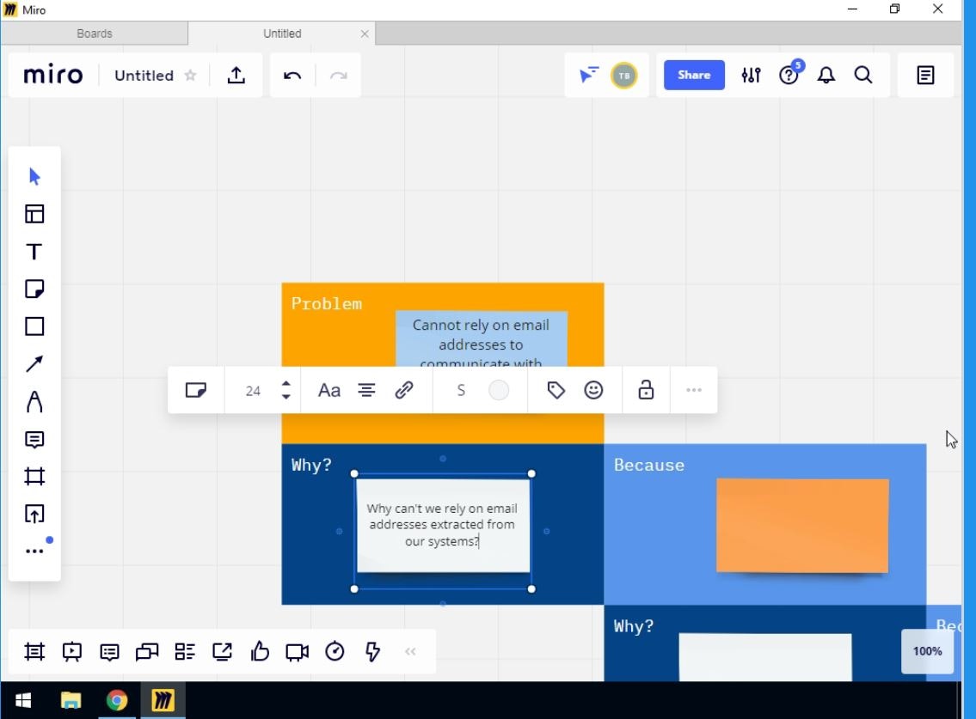Viewport: 976px width, 719px height.
Task: Open search magnifier in top bar
Action: coord(863,76)
